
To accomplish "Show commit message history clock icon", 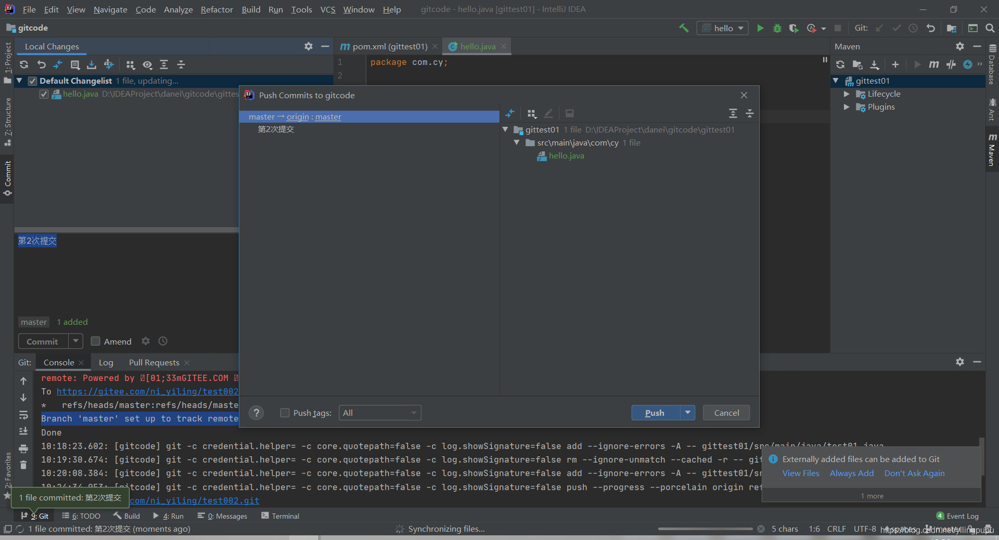I will 163,341.
